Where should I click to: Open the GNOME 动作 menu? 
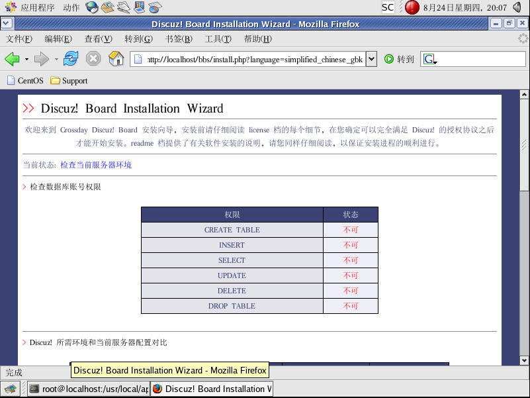[71, 7]
